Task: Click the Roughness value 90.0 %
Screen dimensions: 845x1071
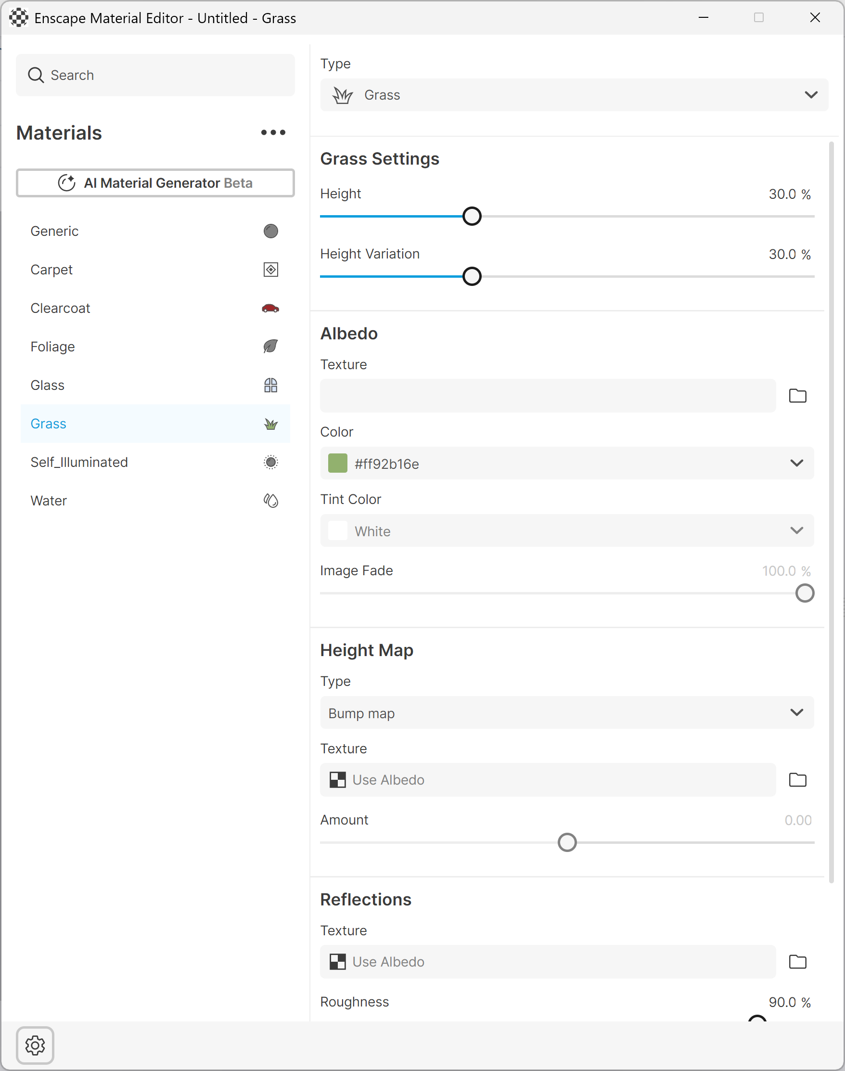Action: tap(790, 1002)
